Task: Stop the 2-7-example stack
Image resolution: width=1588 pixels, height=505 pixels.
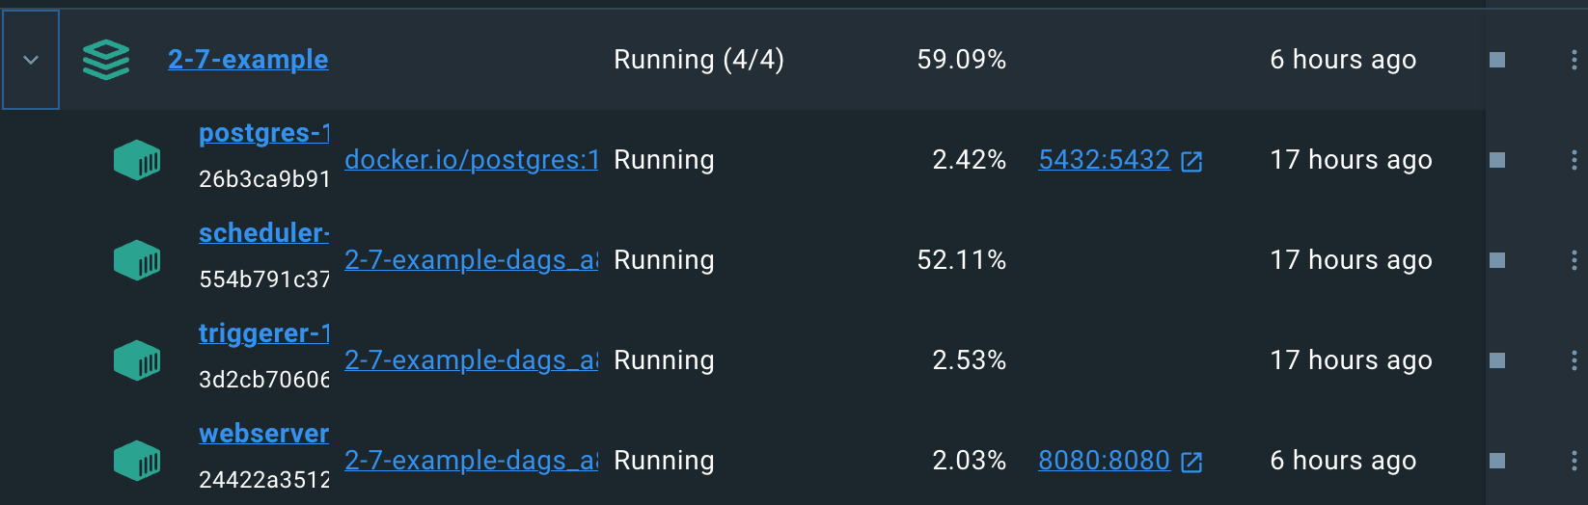Action: click(1497, 60)
